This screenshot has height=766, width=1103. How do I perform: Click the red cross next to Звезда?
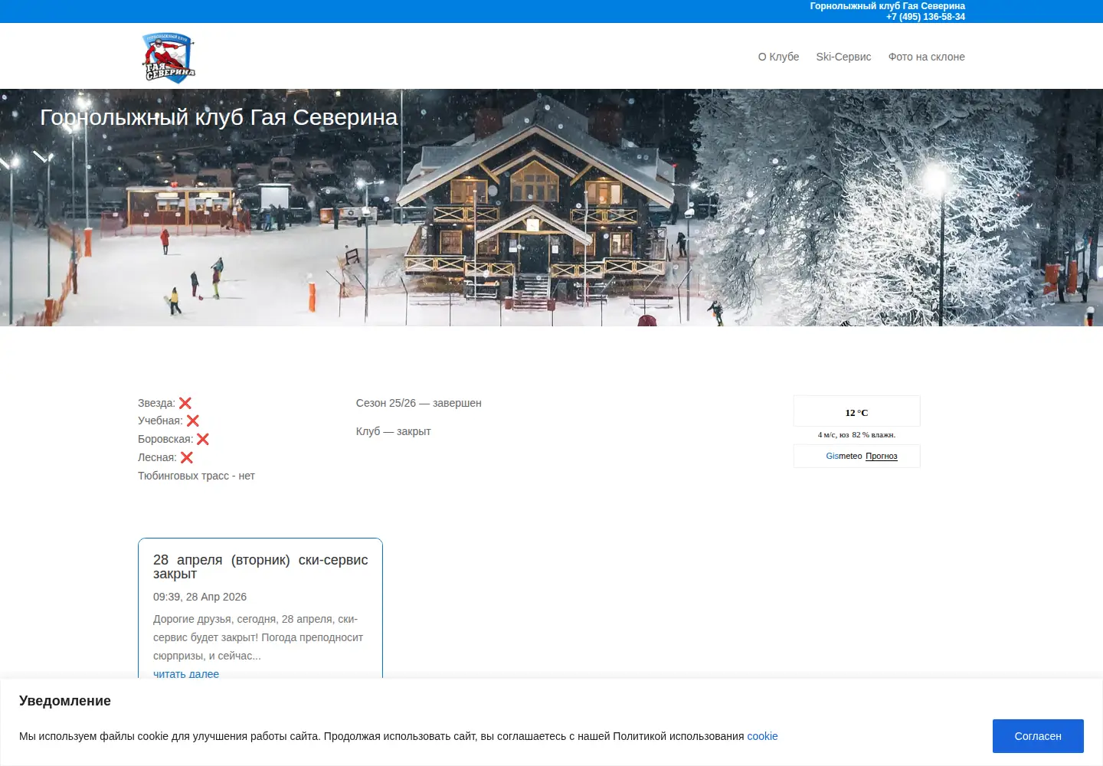click(185, 403)
